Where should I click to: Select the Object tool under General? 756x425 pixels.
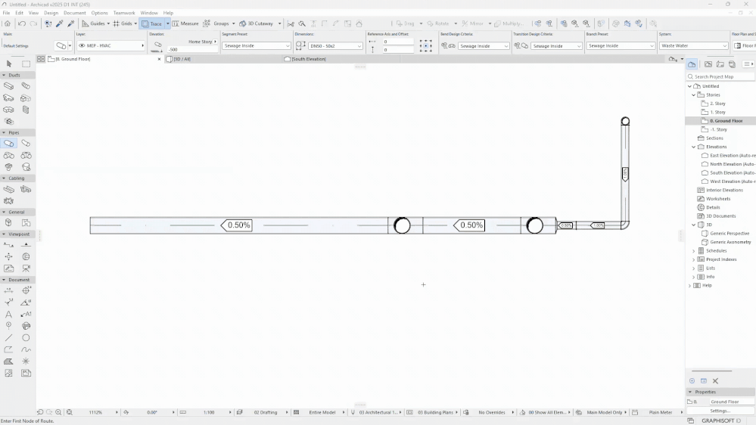8,222
